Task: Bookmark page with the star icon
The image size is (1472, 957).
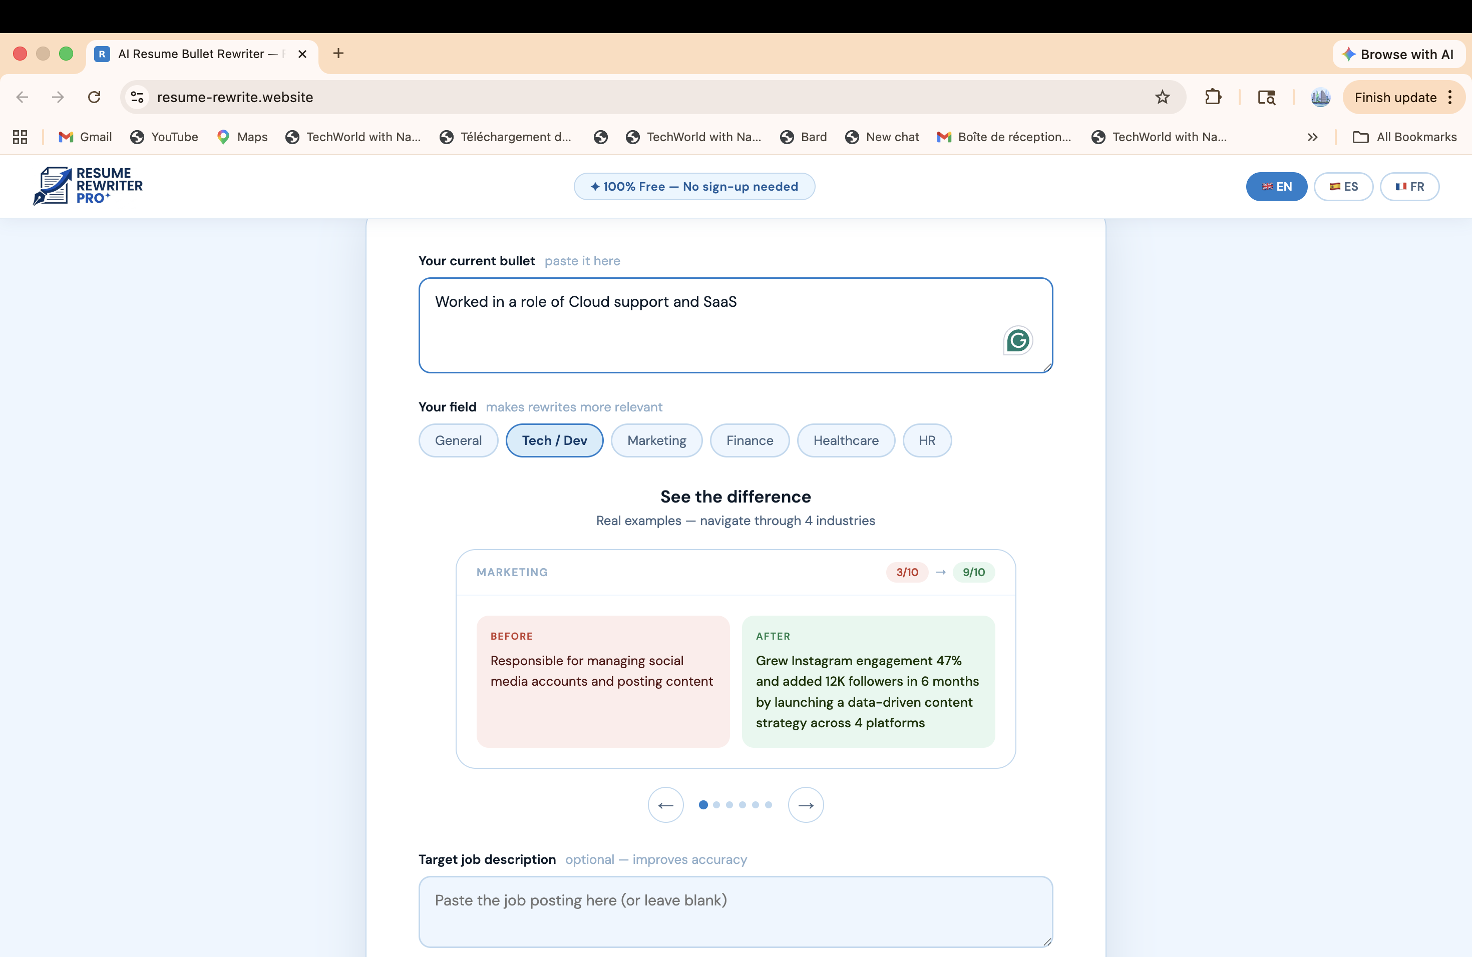Action: pyautogui.click(x=1162, y=97)
